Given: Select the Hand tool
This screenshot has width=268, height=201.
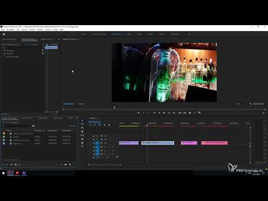Looking at the screenshot, I should 82,143.
